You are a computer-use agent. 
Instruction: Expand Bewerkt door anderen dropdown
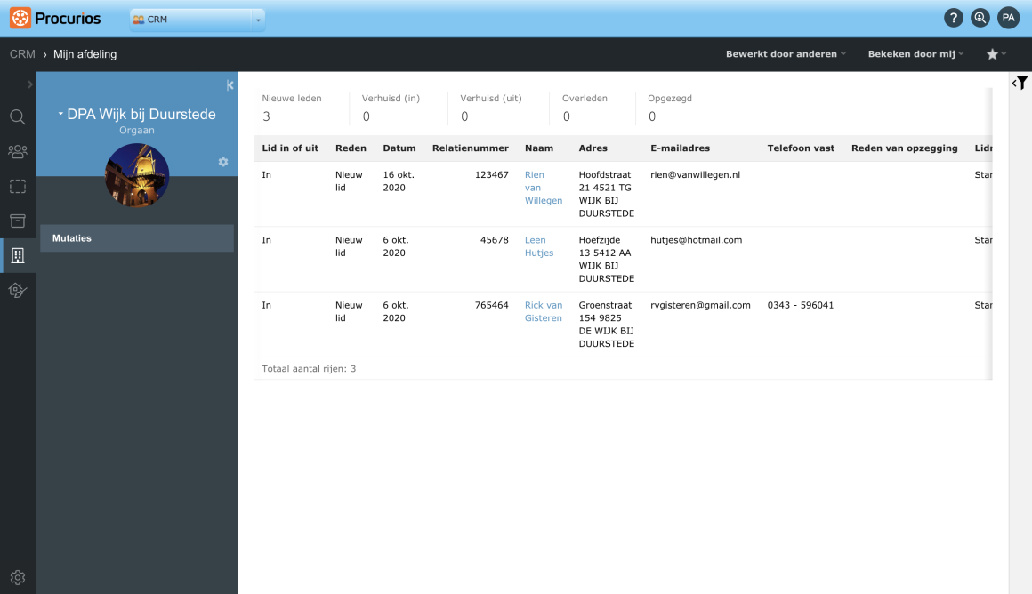tap(786, 54)
